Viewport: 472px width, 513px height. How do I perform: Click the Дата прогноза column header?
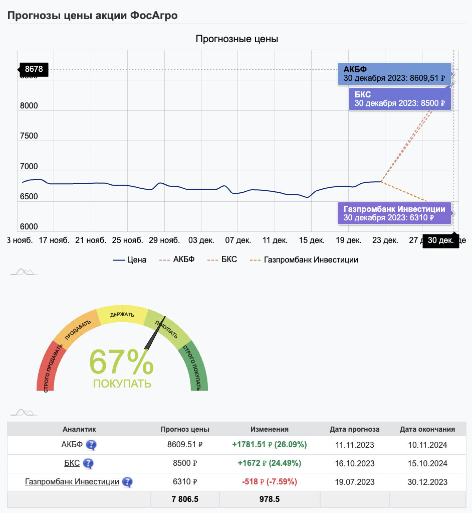click(x=354, y=429)
